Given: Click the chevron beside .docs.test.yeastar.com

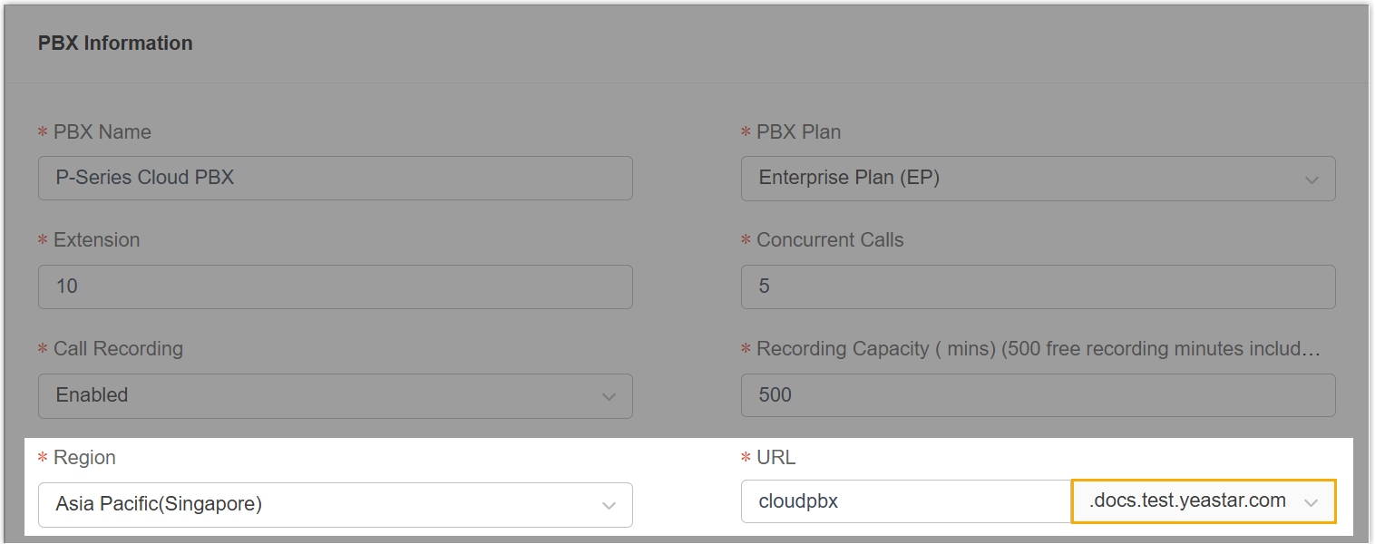Looking at the screenshot, I should 1311,502.
